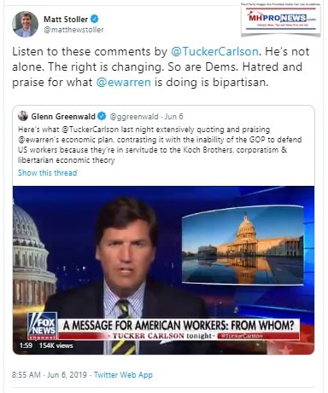Click the 1:59 video duration label
The image size is (328, 393).
26,345
